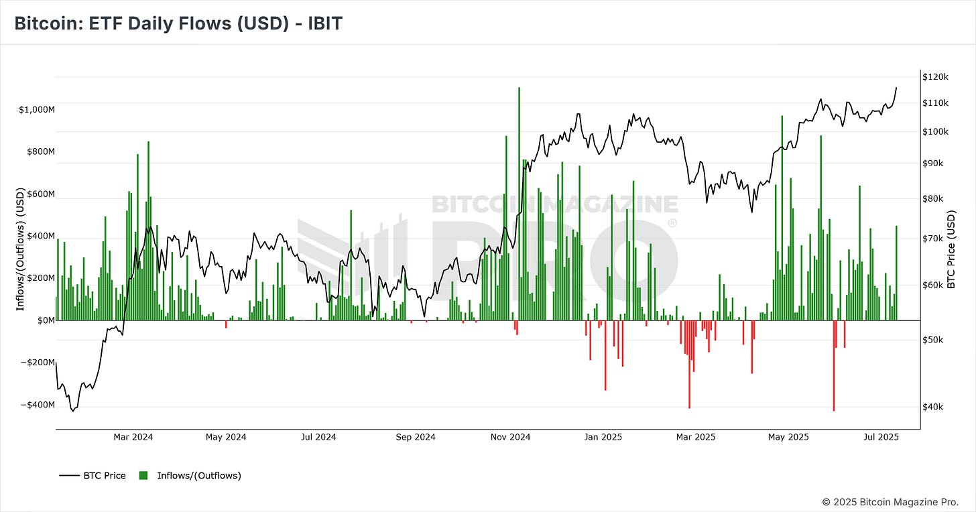Click the 'Mar 2024' x-axis label
976x512 pixels.
pos(133,437)
